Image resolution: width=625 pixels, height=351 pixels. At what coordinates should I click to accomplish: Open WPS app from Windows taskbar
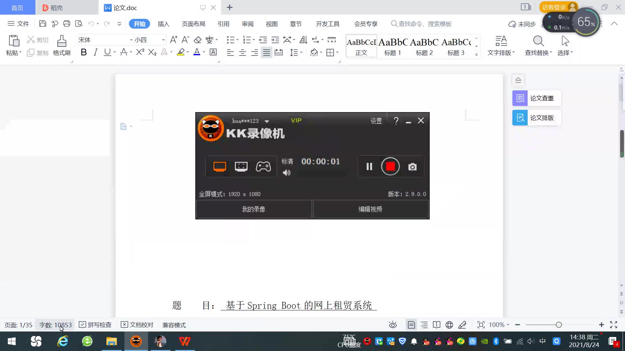tap(185, 341)
